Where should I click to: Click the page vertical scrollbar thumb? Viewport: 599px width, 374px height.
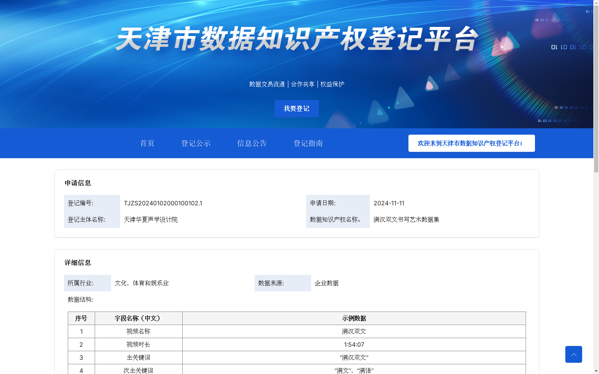(596, 89)
